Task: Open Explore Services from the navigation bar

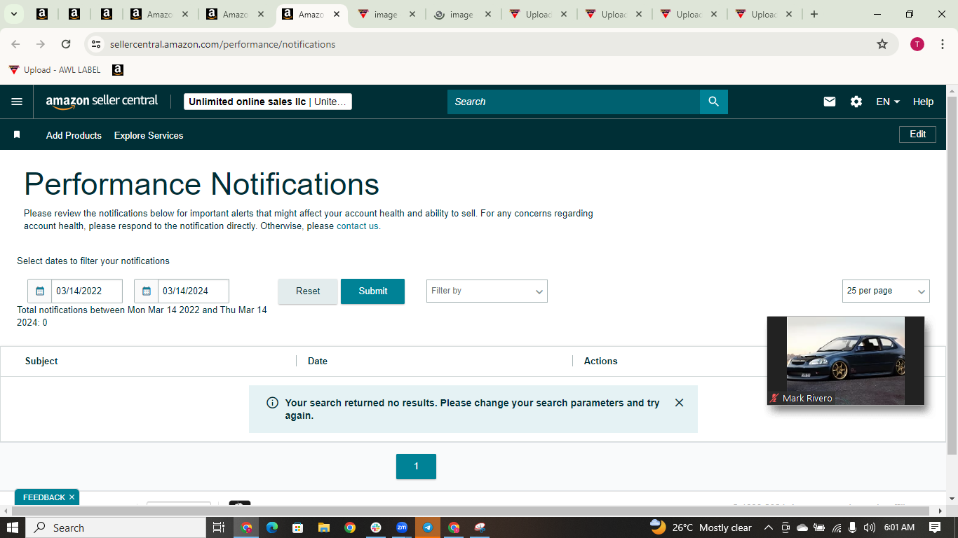Action: tap(149, 135)
